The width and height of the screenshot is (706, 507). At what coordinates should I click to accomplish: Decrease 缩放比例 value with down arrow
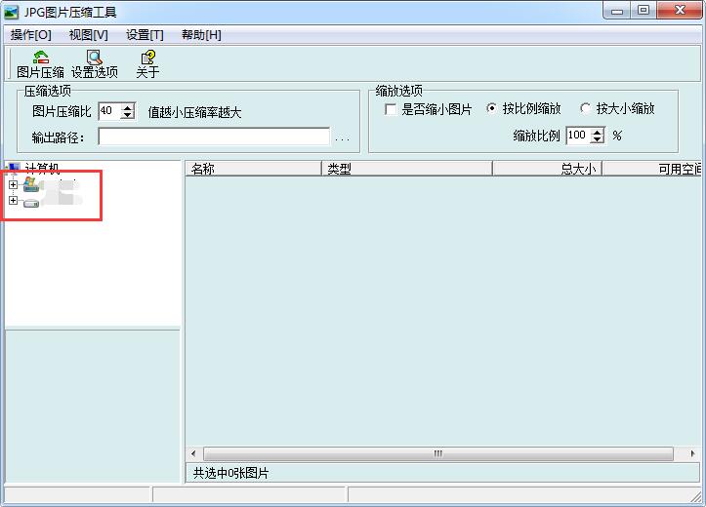point(597,140)
